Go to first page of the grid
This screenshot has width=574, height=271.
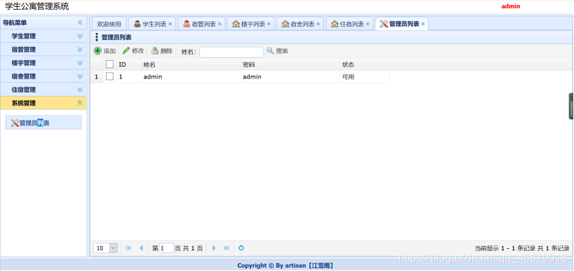128,248
